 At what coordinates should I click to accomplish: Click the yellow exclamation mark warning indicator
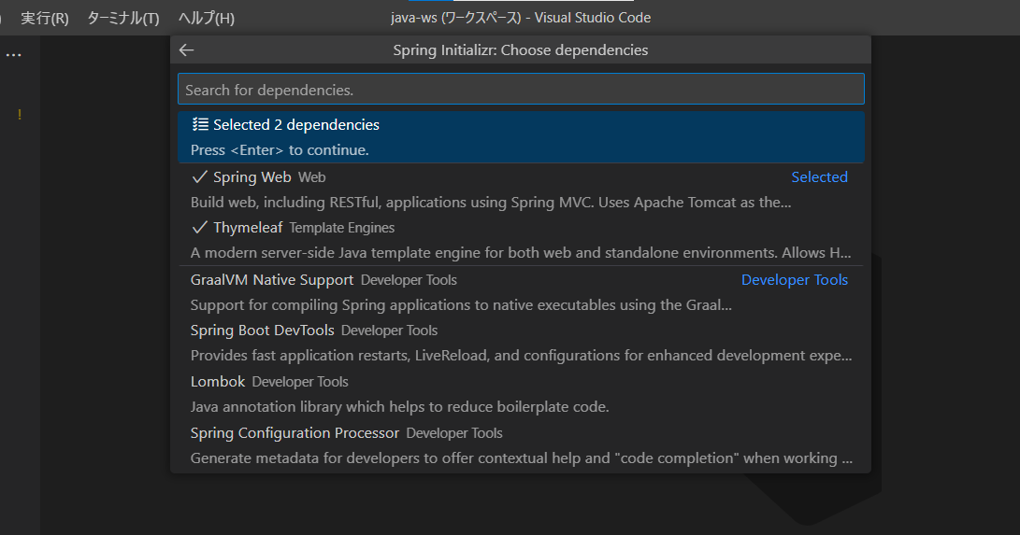coord(19,115)
